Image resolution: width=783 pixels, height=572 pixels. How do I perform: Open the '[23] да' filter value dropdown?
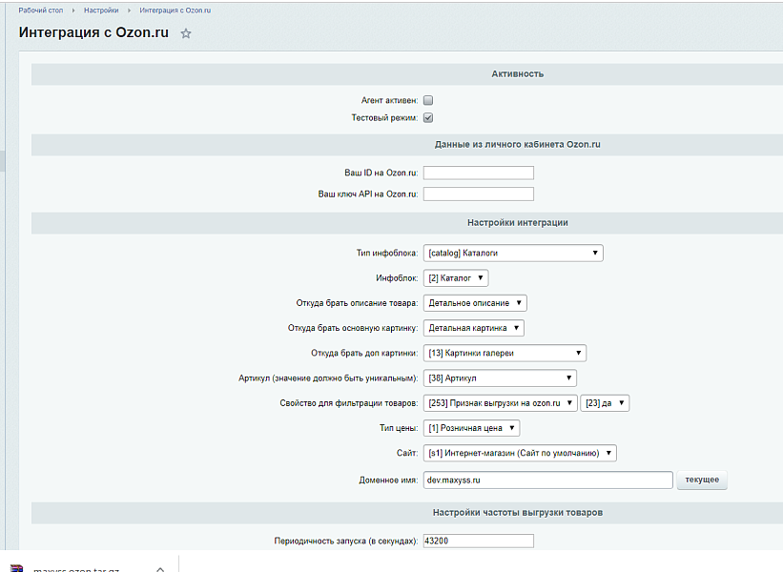click(605, 403)
